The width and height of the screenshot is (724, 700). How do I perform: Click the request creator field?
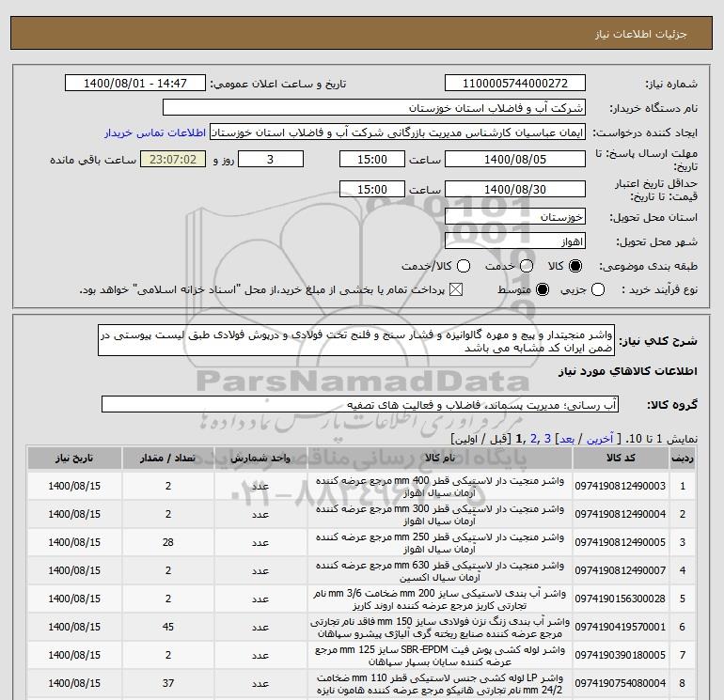(398, 132)
